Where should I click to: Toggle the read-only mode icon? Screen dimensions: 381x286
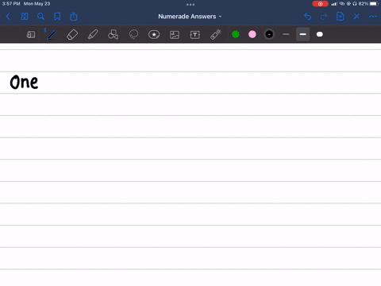click(x=31, y=34)
